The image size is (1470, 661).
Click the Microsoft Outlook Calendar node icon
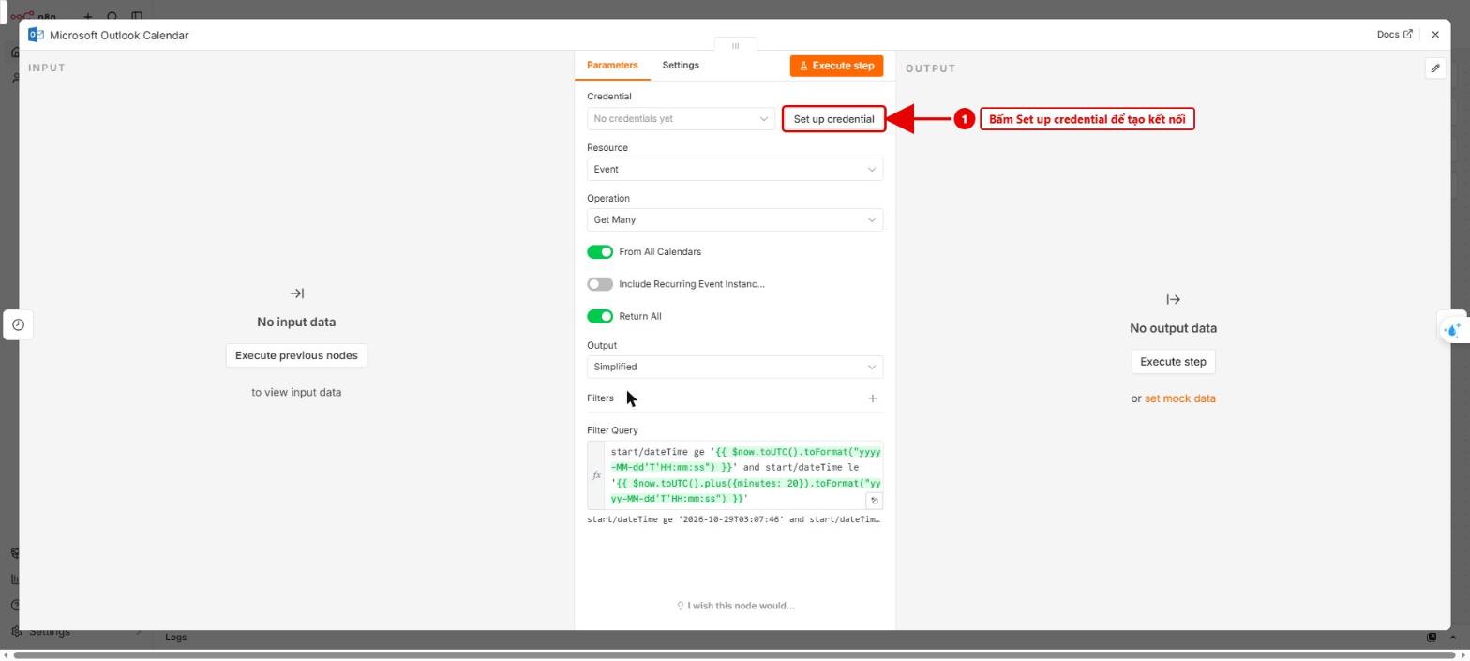36,35
